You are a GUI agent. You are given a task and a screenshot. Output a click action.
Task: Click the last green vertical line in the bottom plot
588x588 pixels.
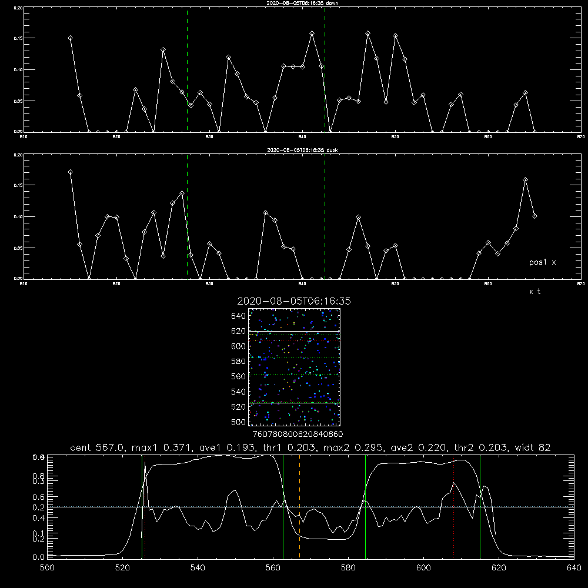480,506
